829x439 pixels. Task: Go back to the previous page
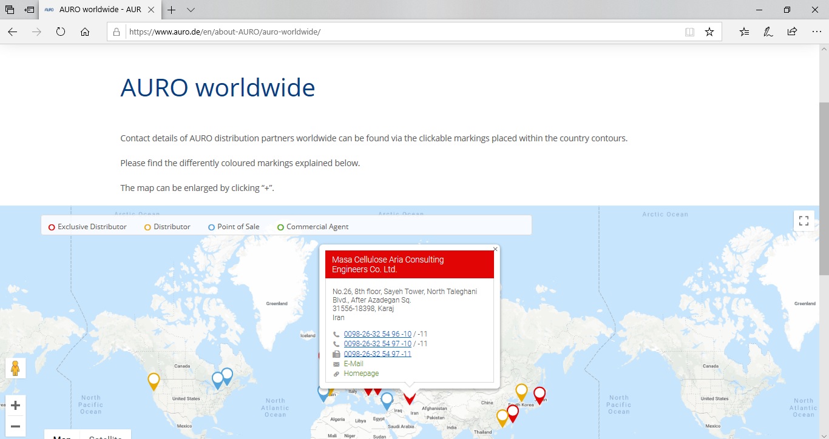(12, 32)
